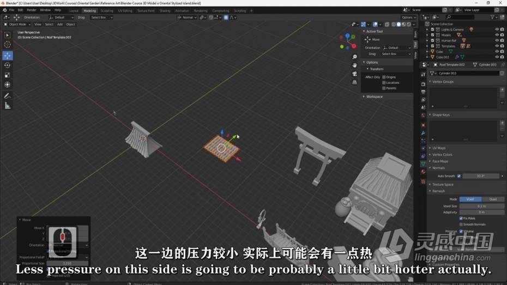Open the viewport Add menu
The width and height of the screenshot is (507, 285).
pos(60,24)
